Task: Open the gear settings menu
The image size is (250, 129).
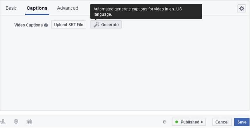Action: tap(242, 9)
